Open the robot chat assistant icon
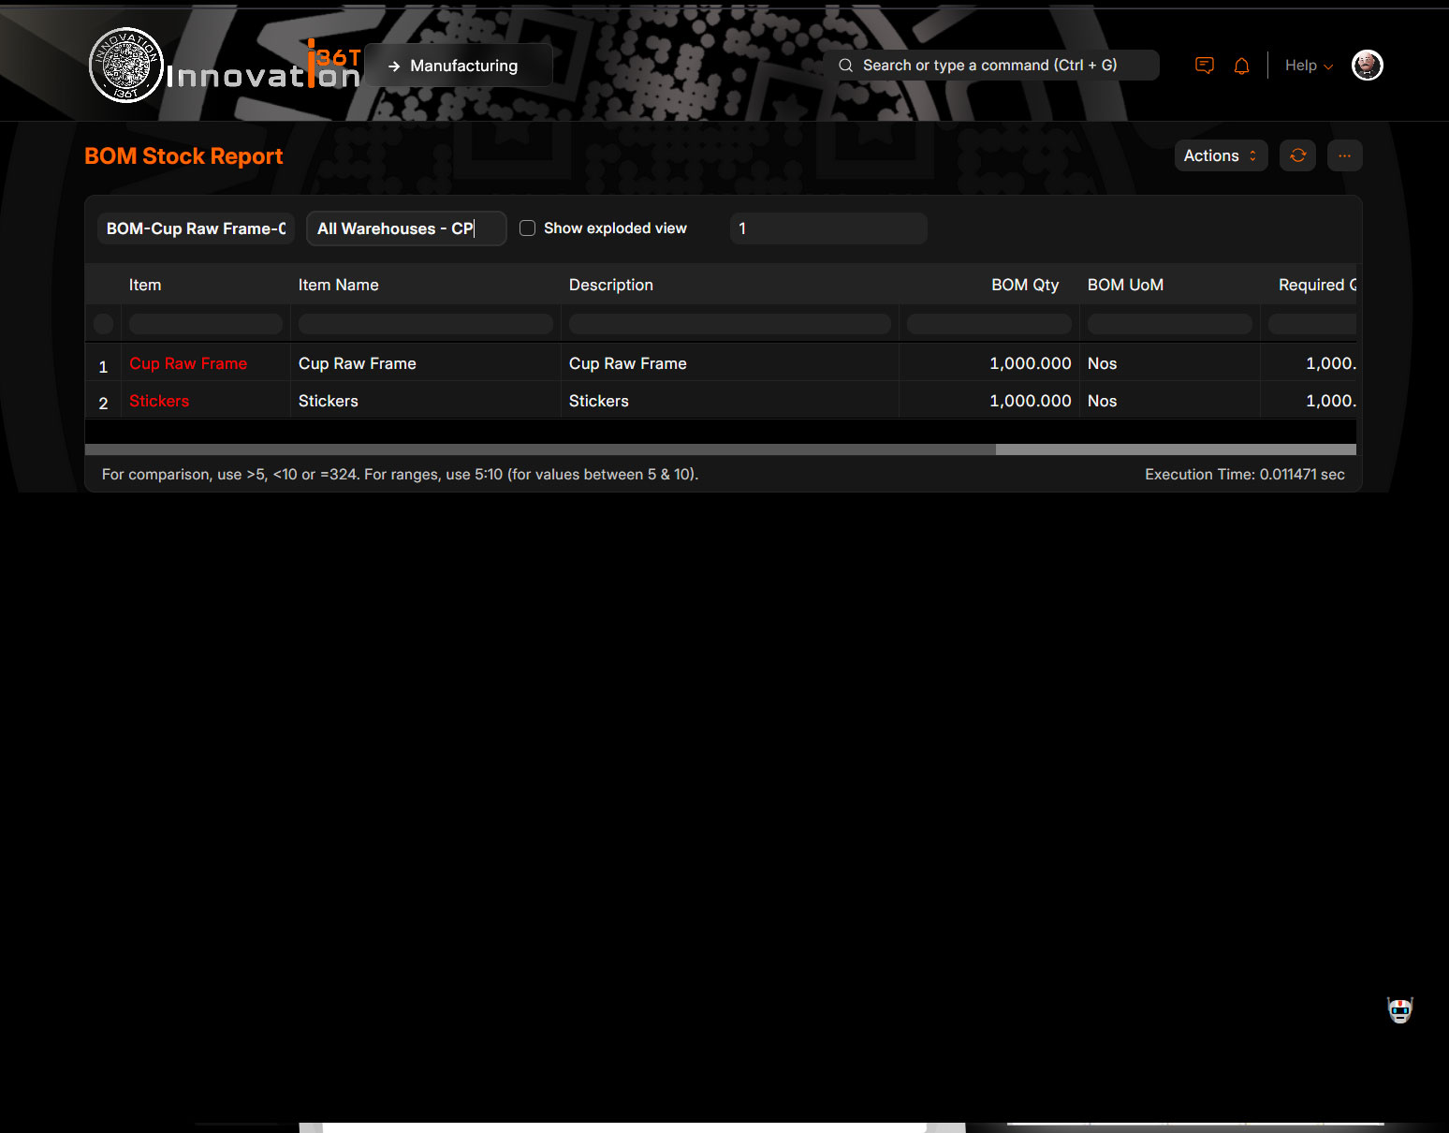The height and width of the screenshot is (1133, 1449). 1399,1010
